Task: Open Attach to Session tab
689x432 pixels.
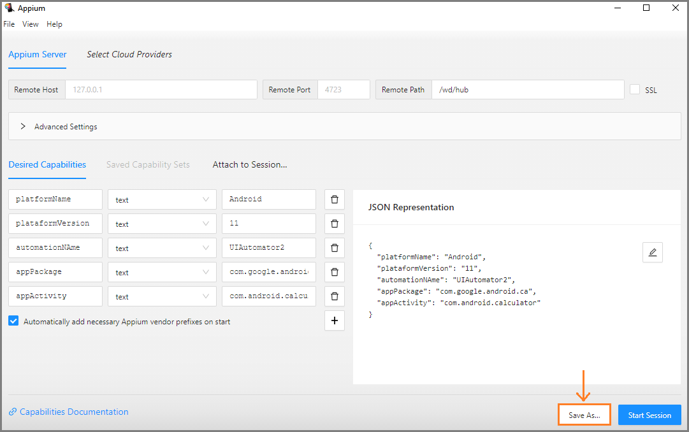Action: (250, 164)
